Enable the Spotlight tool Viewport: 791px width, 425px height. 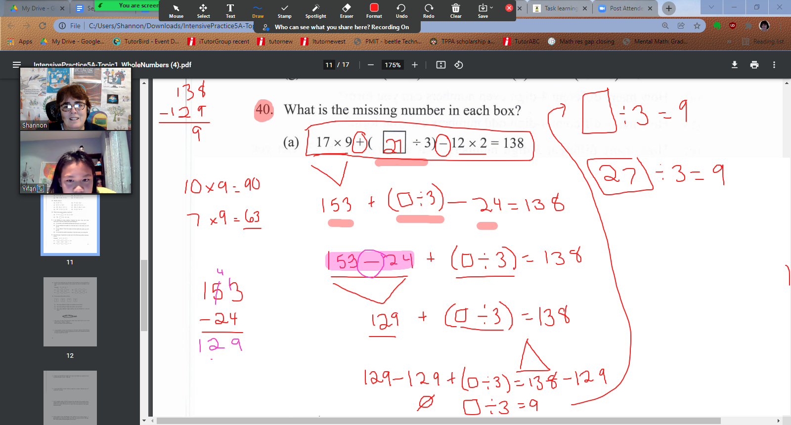pos(316,11)
